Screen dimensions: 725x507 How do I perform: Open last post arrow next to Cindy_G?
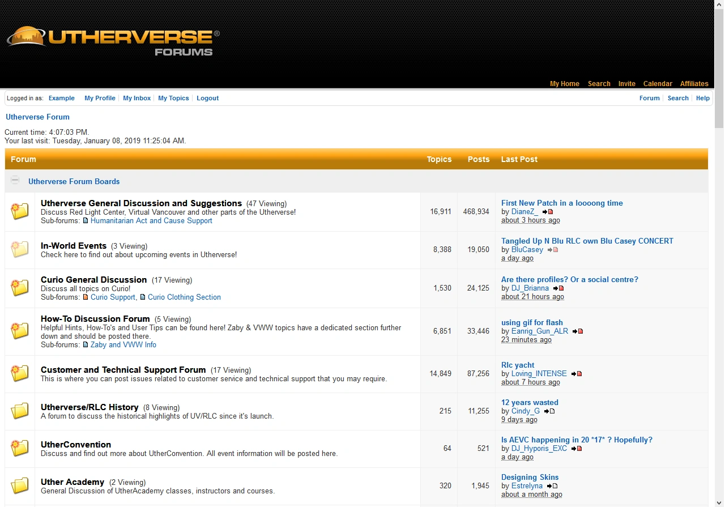546,411
